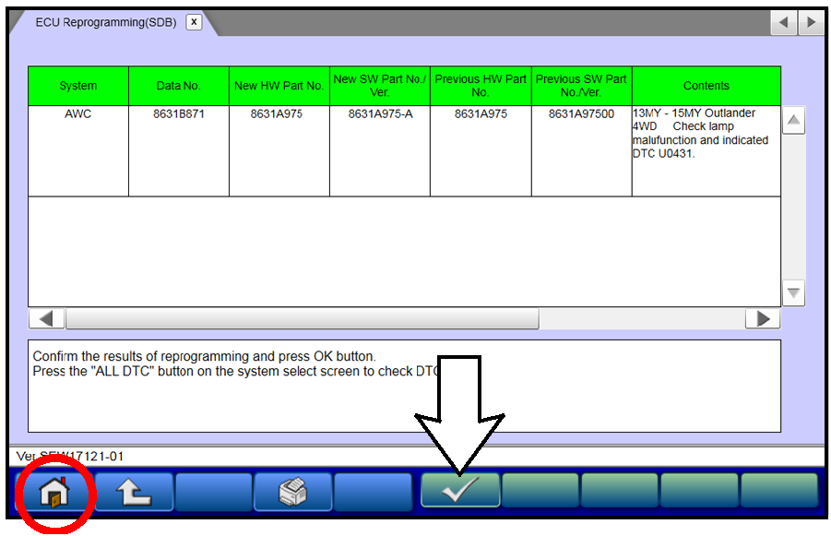
Task: Click the Previous SW Part 8631A97500 cell
Action: [x=581, y=114]
